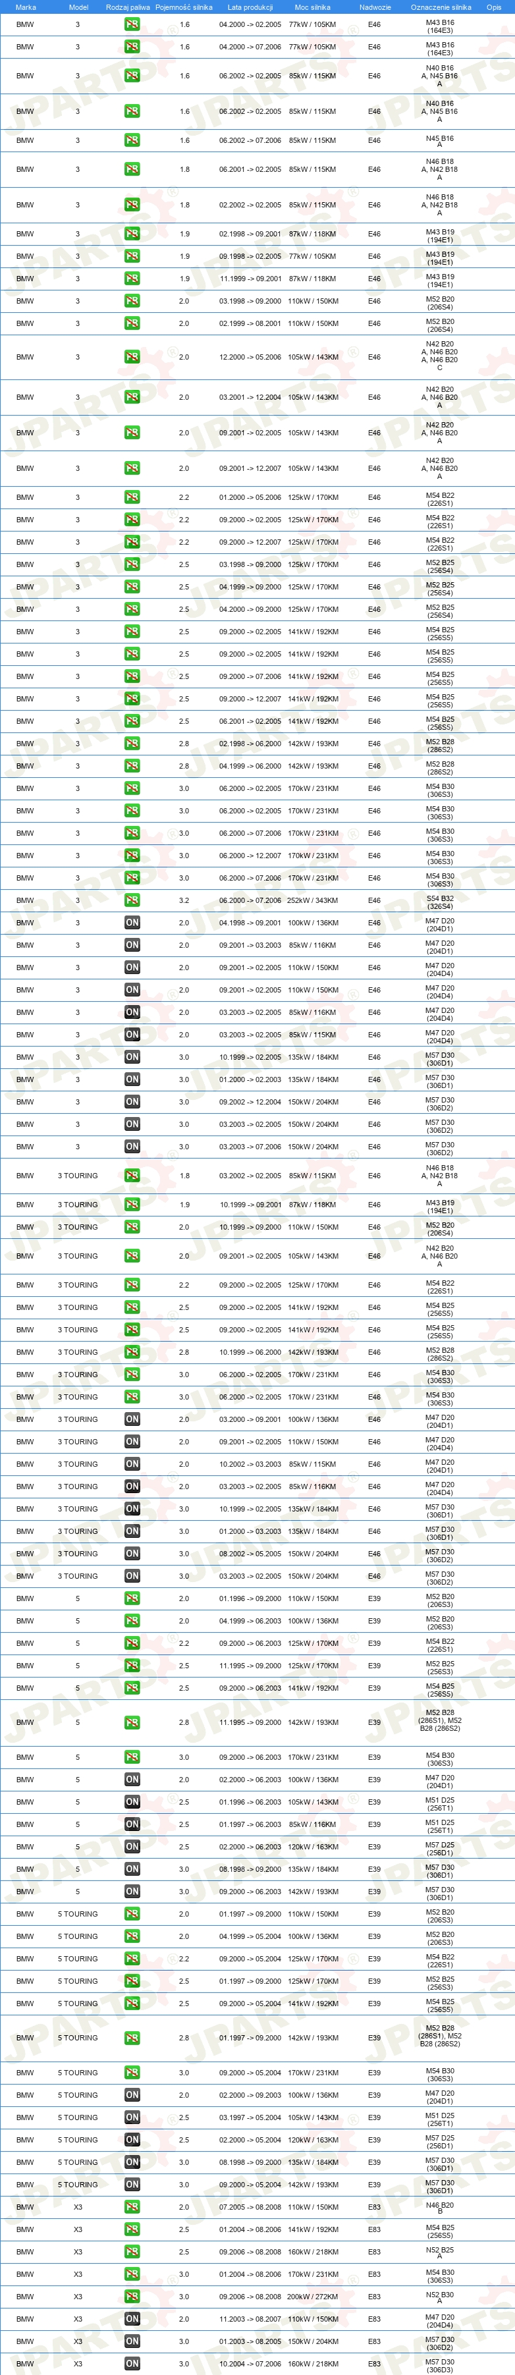Click petrol icon for 5 Touring 2.8 row
This screenshot has width=515, height=2375.
(132, 2038)
